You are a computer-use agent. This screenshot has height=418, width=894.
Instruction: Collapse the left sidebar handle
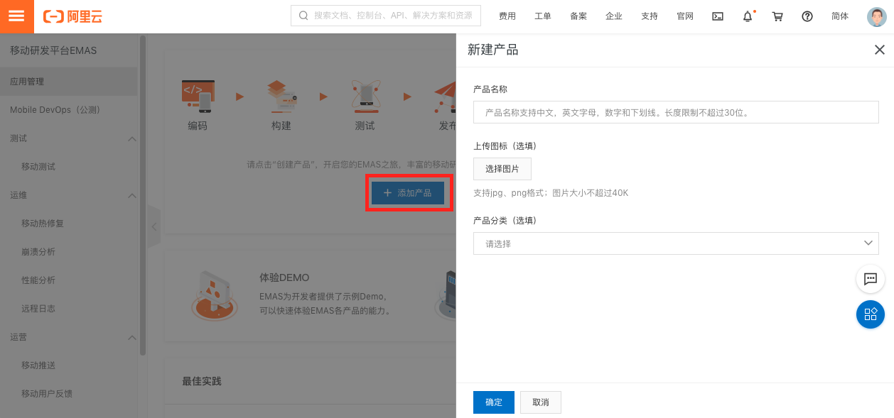(x=154, y=227)
